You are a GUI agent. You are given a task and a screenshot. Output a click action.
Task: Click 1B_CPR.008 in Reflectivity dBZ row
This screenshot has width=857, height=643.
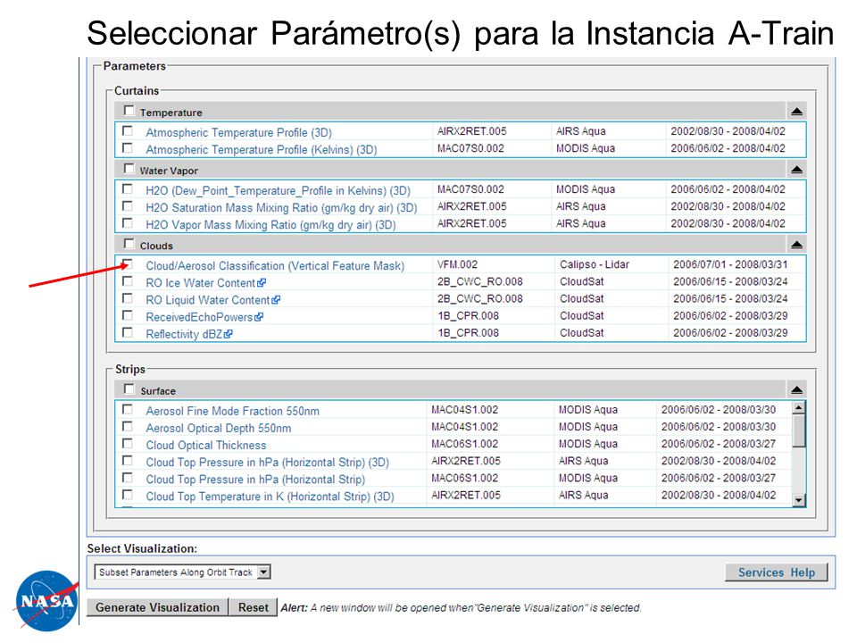pos(468,332)
